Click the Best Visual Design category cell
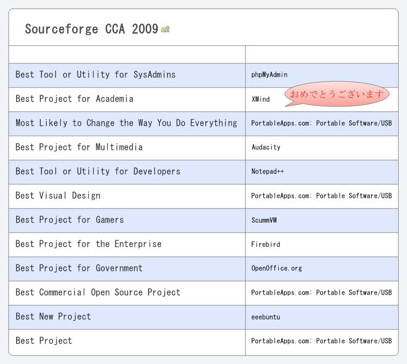The image size is (407, 364). pyautogui.click(x=58, y=196)
